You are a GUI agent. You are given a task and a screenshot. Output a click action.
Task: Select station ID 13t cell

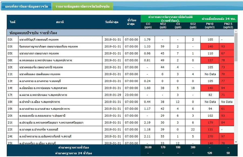pyautogui.click(x=12, y=81)
